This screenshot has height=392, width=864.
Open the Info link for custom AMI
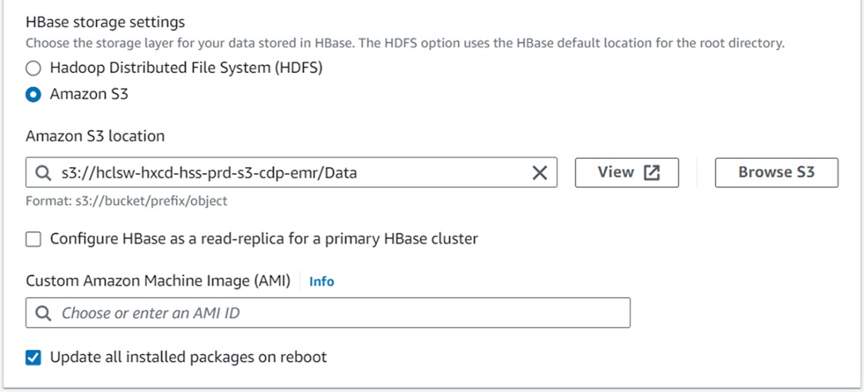321,281
